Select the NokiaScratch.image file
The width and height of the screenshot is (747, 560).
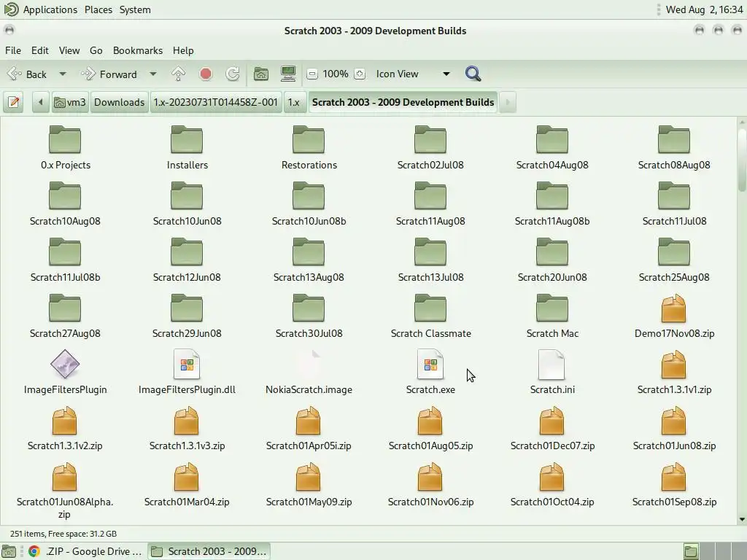309,373
